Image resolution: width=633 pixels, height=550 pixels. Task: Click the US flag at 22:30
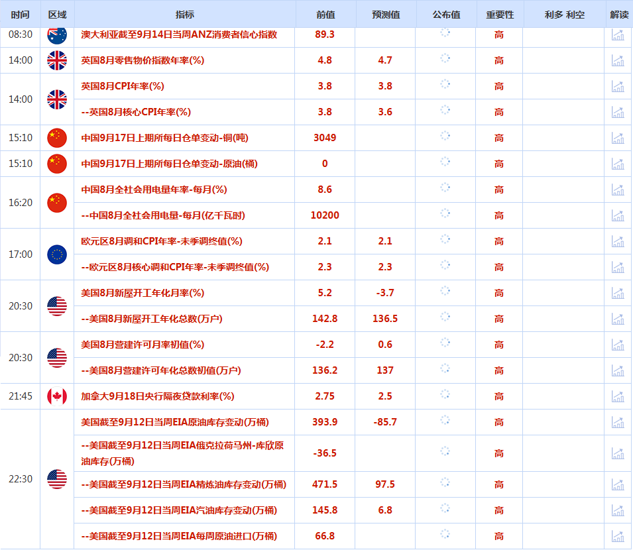point(57,479)
